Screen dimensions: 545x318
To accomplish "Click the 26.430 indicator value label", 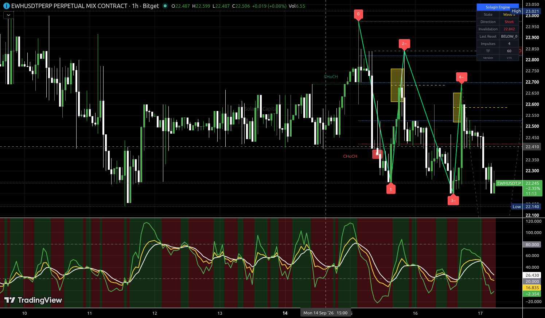I will (532, 275).
